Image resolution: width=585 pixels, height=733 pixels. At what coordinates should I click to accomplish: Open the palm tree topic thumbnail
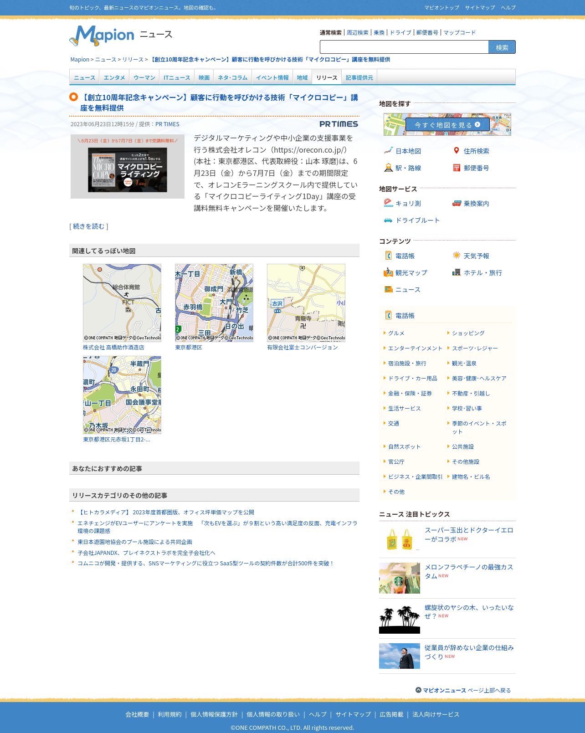coord(400,619)
